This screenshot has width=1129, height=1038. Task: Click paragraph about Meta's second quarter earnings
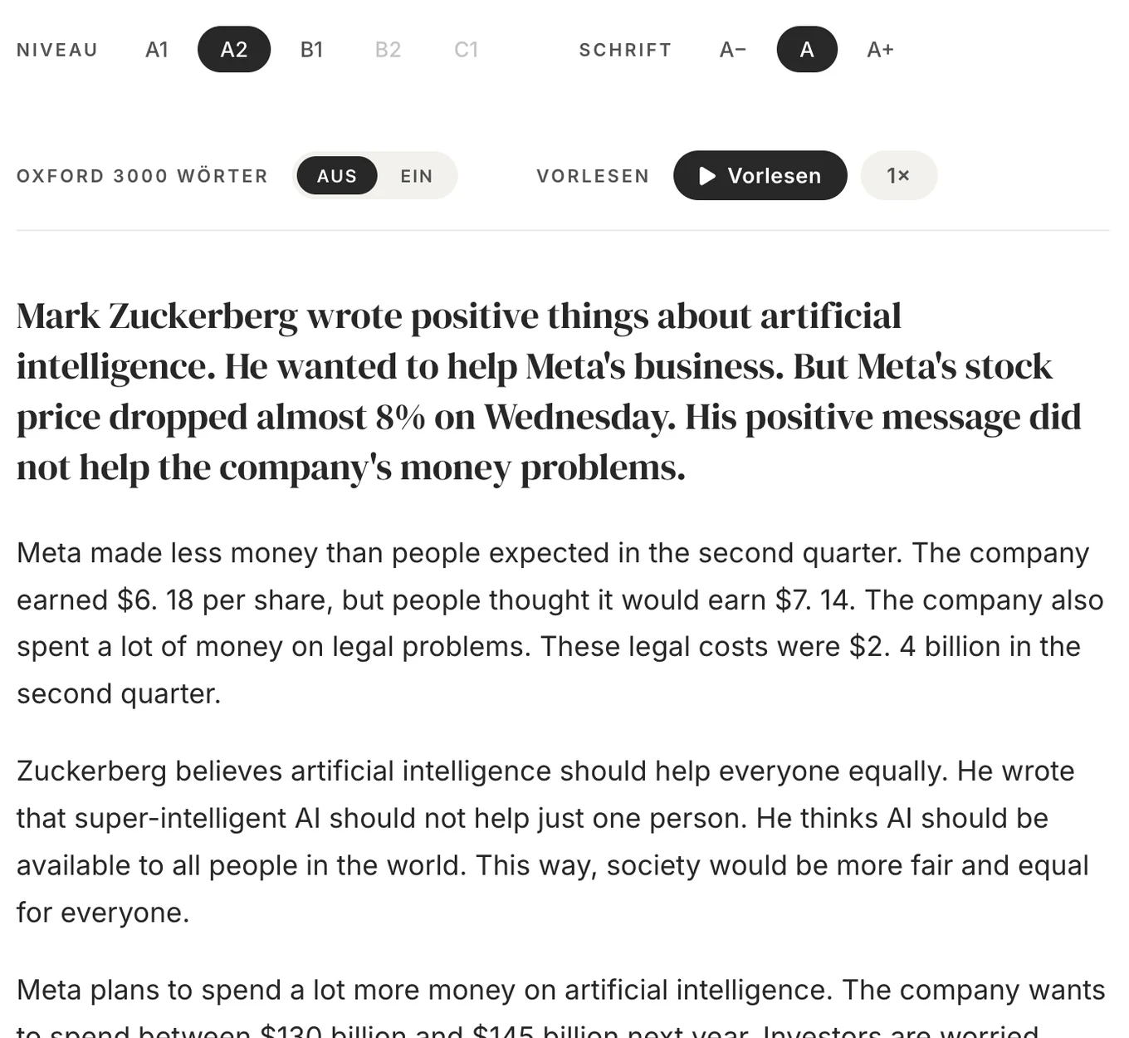pos(560,623)
